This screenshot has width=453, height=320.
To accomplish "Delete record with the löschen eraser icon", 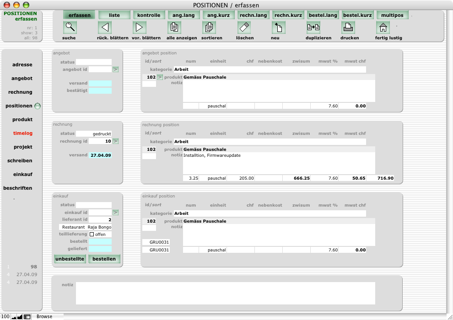I will pyautogui.click(x=244, y=27).
